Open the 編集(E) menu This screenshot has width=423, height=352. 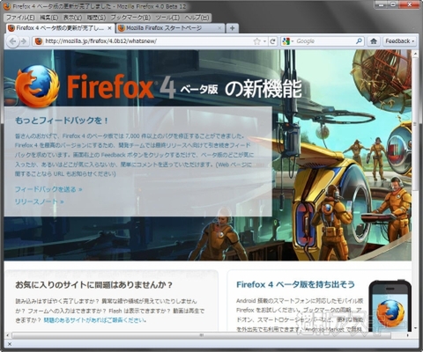pyautogui.click(x=48, y=18)
